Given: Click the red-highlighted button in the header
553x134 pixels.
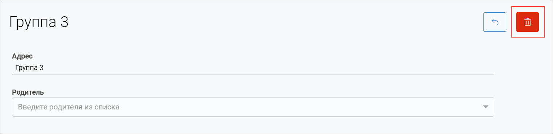Looking at the screenshot, I should click(527, 22).
